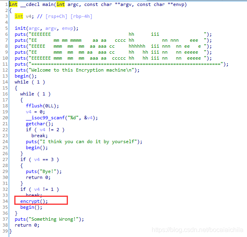Click the 'v4 = 0;' assignment
Viewport: 247px width, 237px height.
pyautogui.click(x=35, y=112)
